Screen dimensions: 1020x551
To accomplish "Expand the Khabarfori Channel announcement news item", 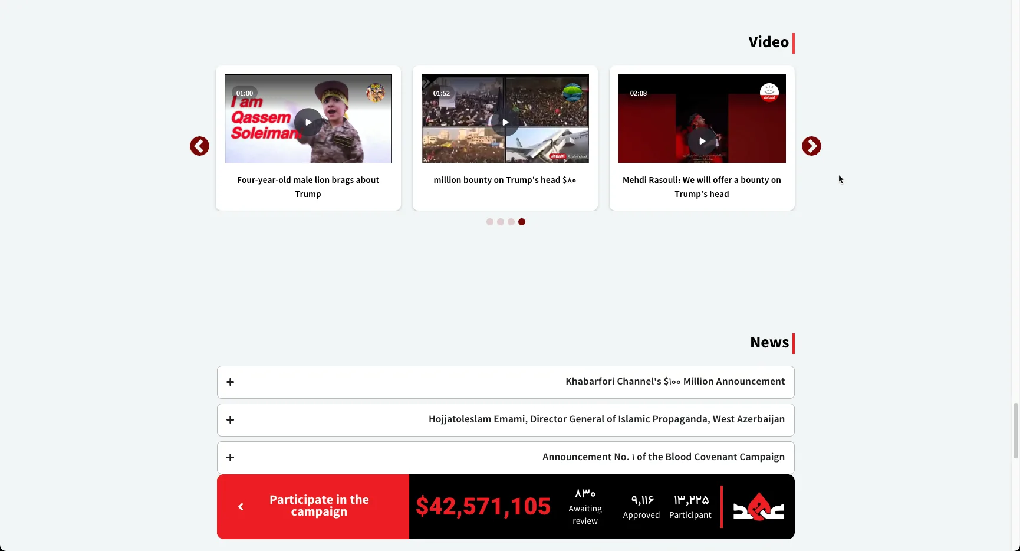I will 231,382.
